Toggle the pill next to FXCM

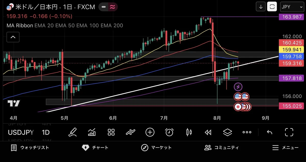pyautogui.click(x=109, y=7)
